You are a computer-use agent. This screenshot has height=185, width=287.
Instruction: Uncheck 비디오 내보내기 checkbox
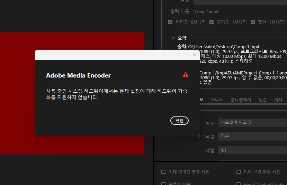170,22
